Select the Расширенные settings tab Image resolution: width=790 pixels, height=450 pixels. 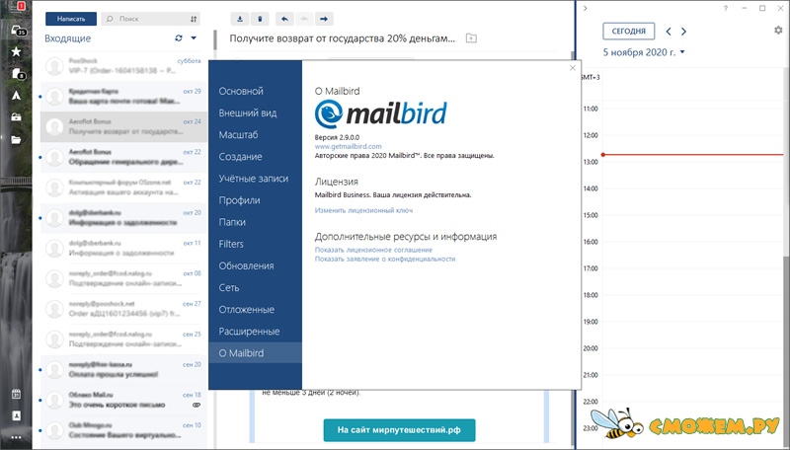(x=255, y=332)
